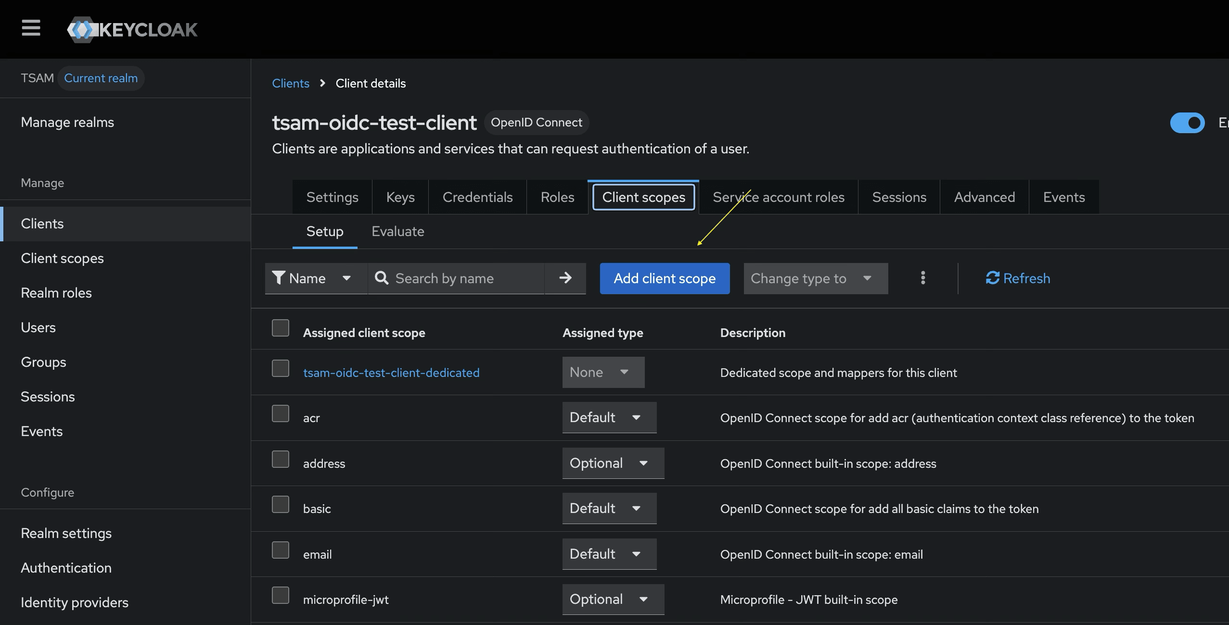Click the Add client scope button
The image size is (1229, 625).
[x=665, y=278]
